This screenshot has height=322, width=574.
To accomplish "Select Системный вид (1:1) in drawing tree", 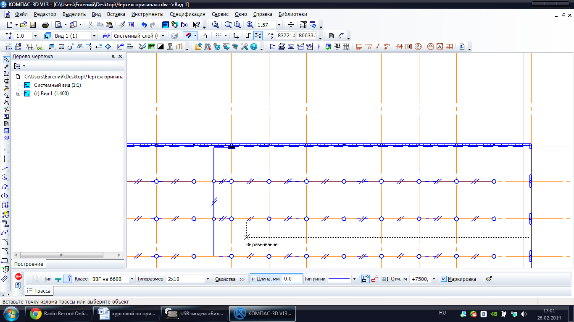I will tap(58, 85).
